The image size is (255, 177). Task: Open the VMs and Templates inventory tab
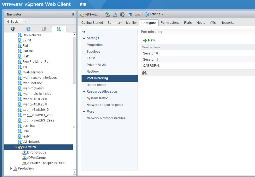pyautogui.click(x=28, y=29)
